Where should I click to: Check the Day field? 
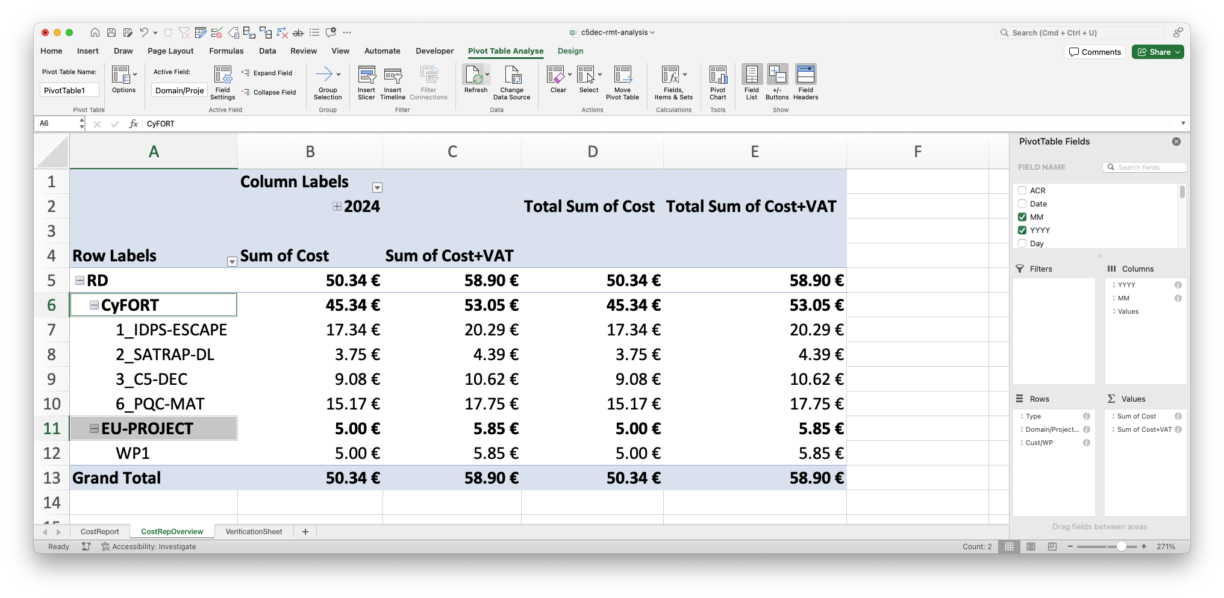coord(1022,243)
